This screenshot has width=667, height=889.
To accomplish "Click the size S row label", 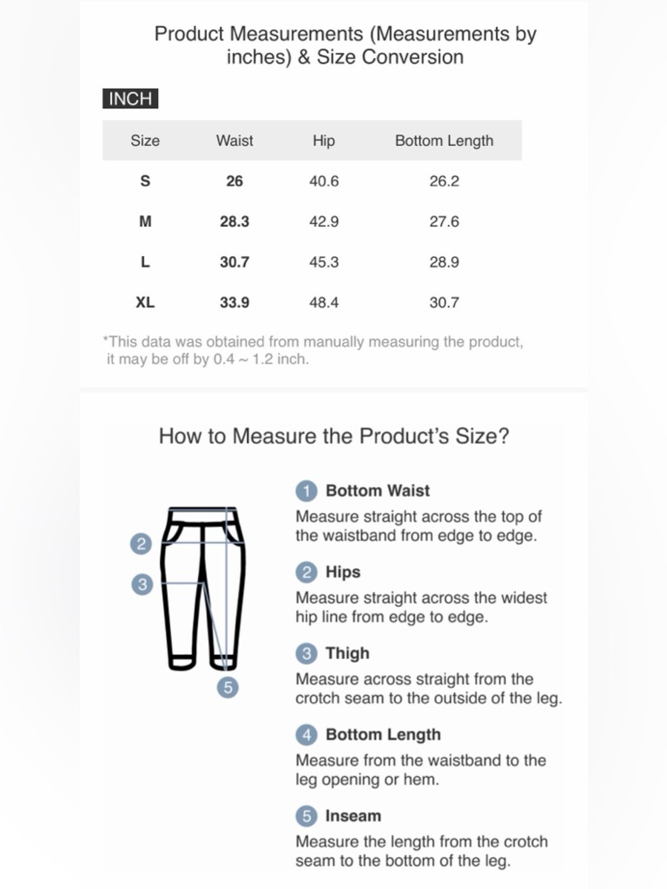I will click(x=145, y=181).
